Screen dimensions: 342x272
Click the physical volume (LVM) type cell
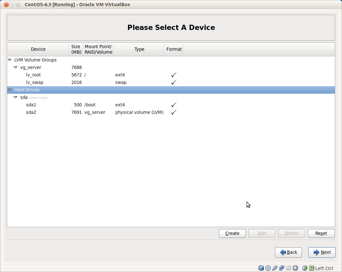point(139,113)
